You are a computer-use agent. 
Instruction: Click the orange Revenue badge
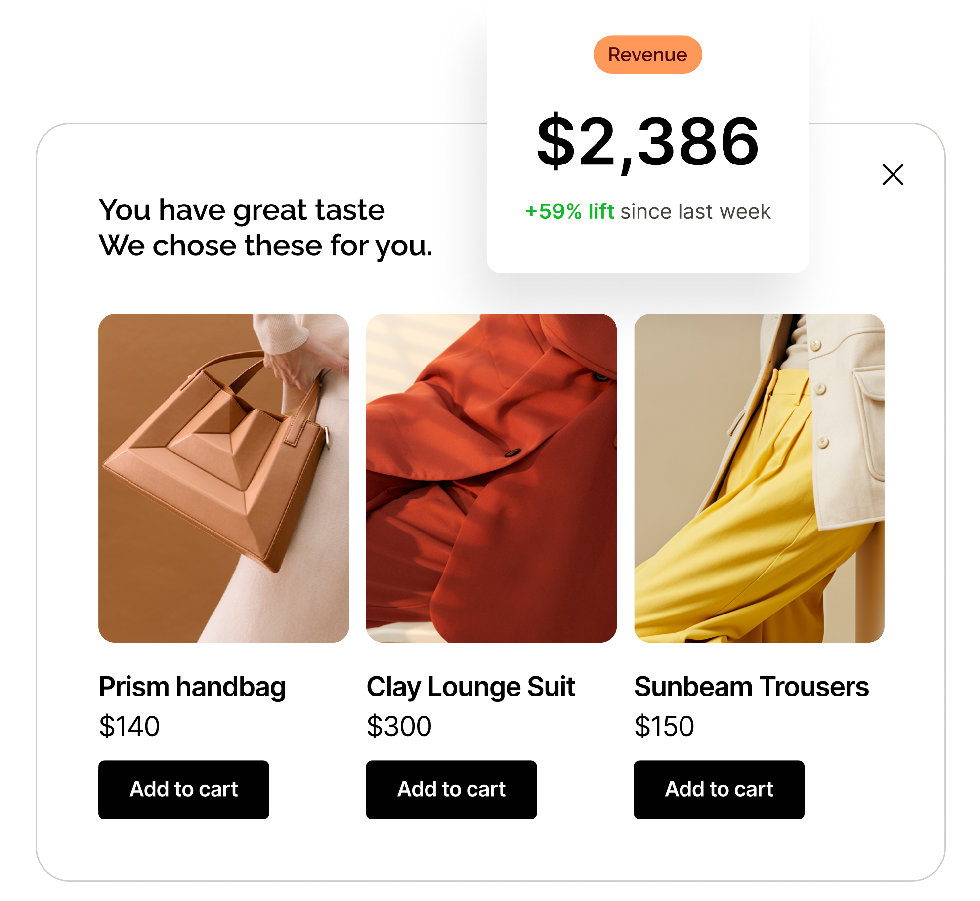click(647, 54)
